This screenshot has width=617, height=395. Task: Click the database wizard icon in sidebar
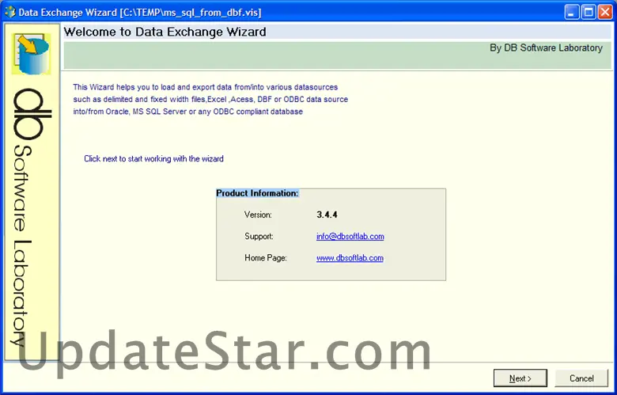click(31, 54)
